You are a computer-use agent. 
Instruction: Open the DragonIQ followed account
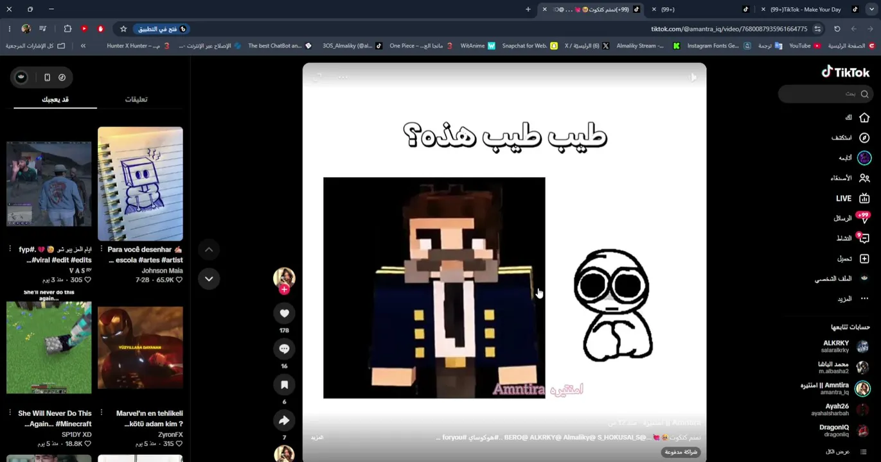(x=844, y=431)
